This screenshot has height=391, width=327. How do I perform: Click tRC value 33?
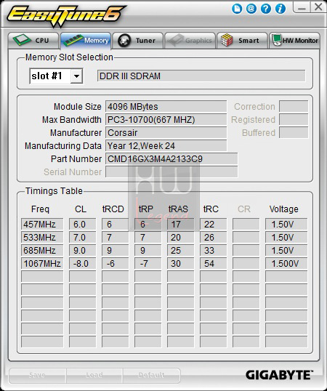(x=214, y=250)
